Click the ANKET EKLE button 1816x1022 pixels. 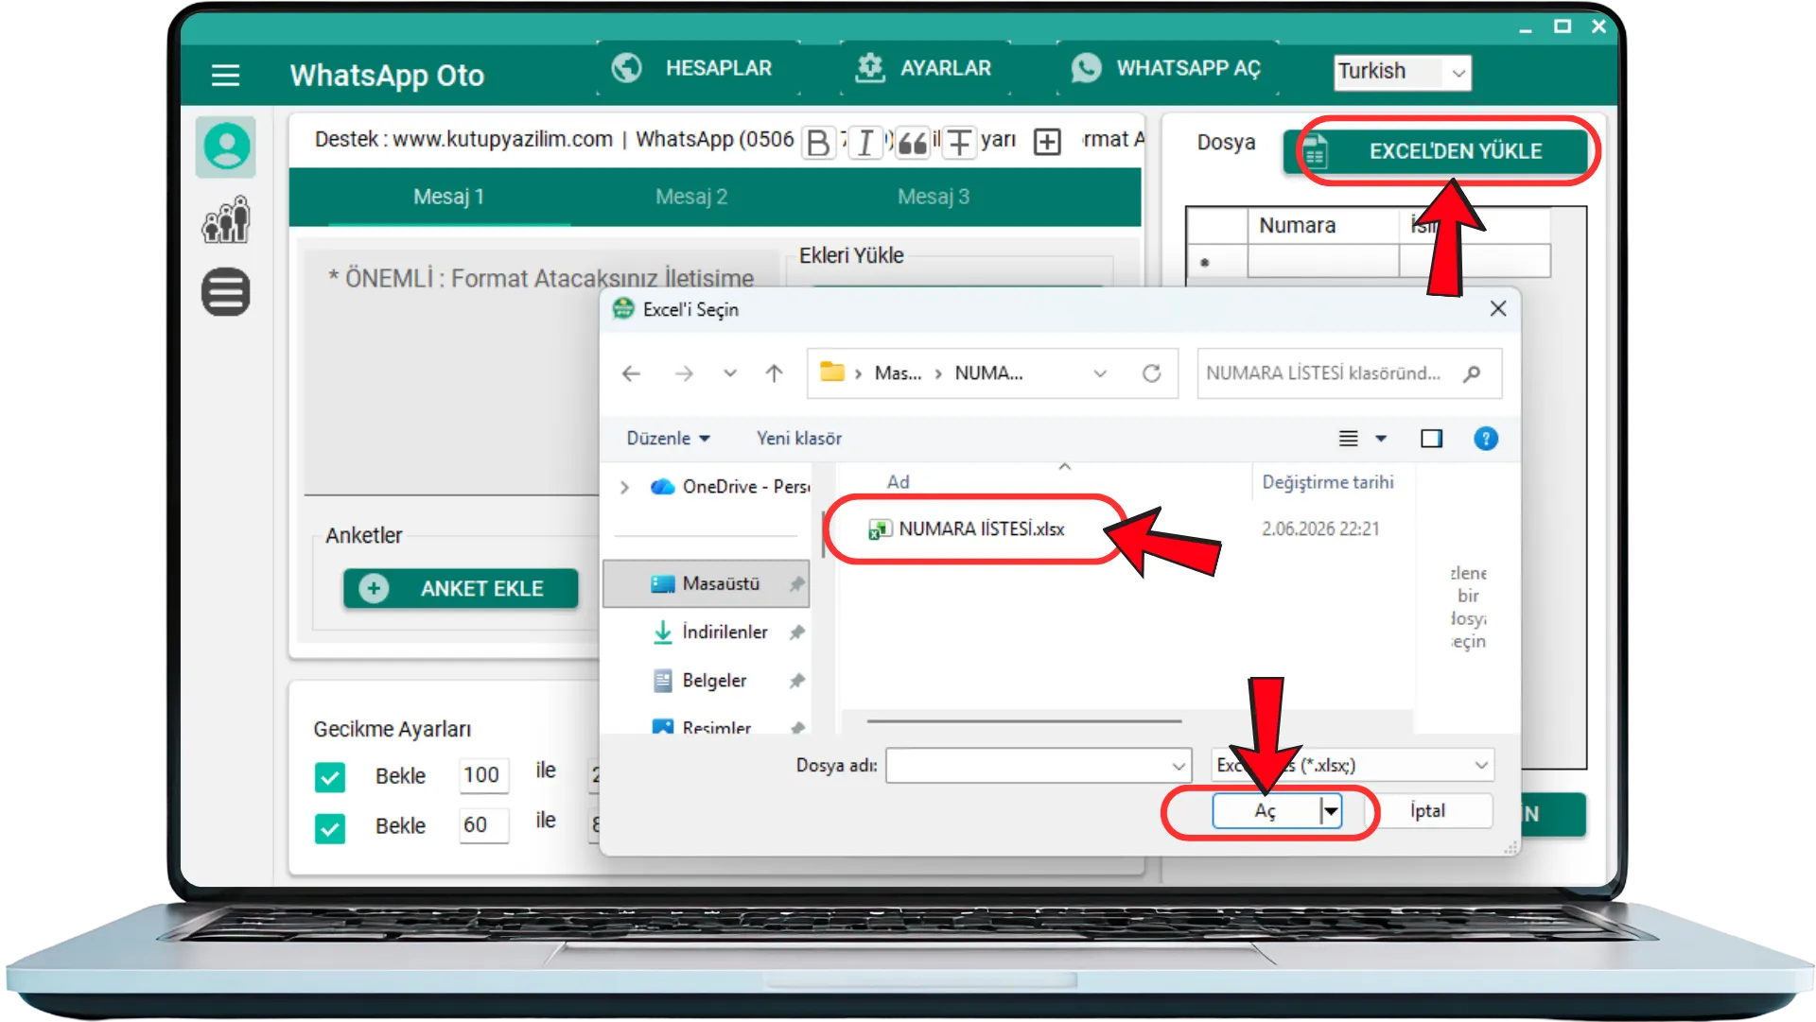coord(461,589)
